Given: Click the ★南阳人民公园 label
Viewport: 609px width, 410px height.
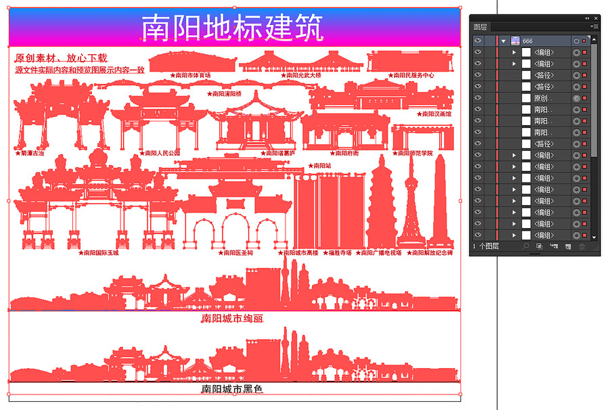Looking at the screenshot, I should [x=160, y=153].
